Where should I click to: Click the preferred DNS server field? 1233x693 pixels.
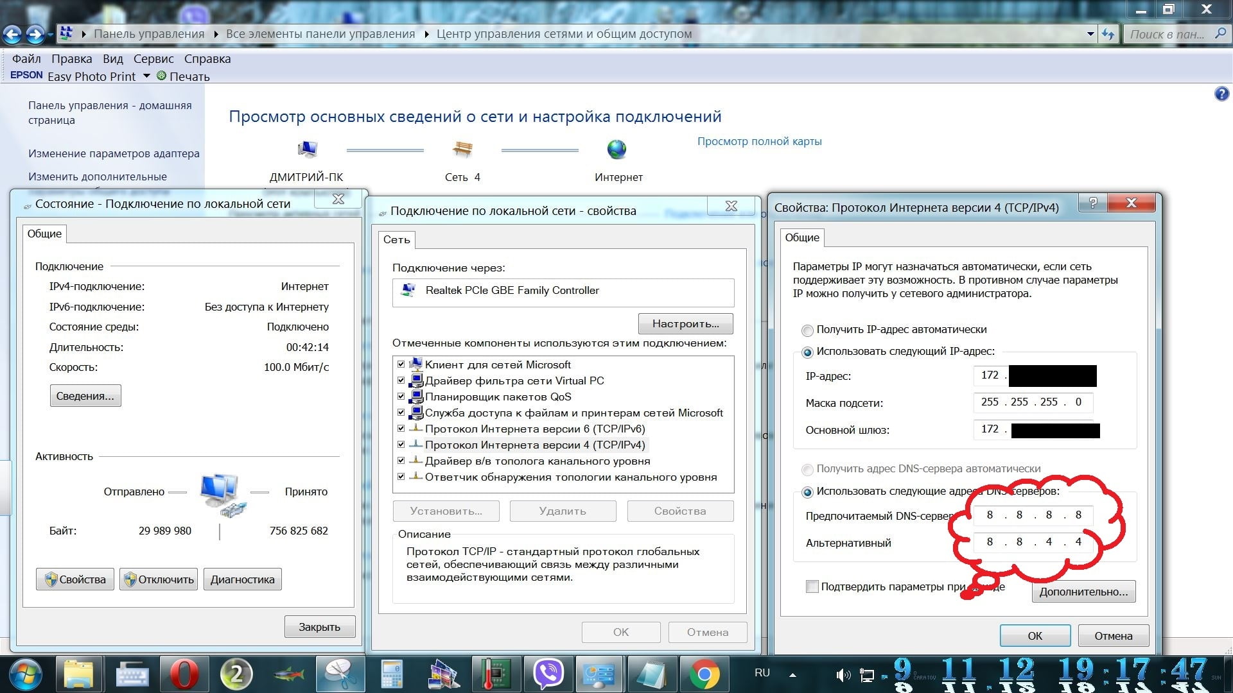[1033, 515]
